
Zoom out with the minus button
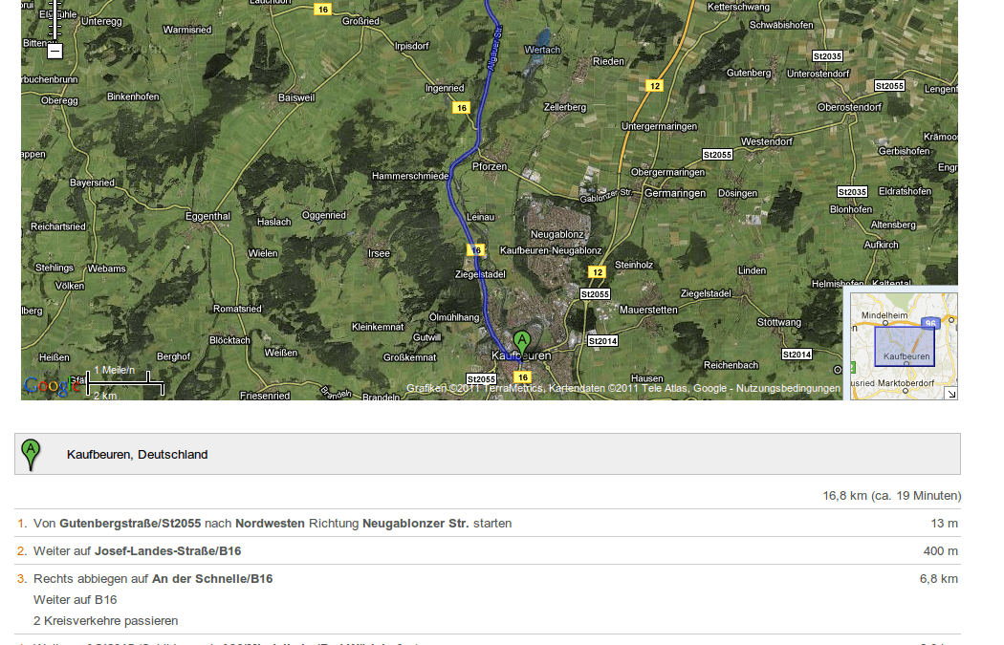(x=55, y=52)
